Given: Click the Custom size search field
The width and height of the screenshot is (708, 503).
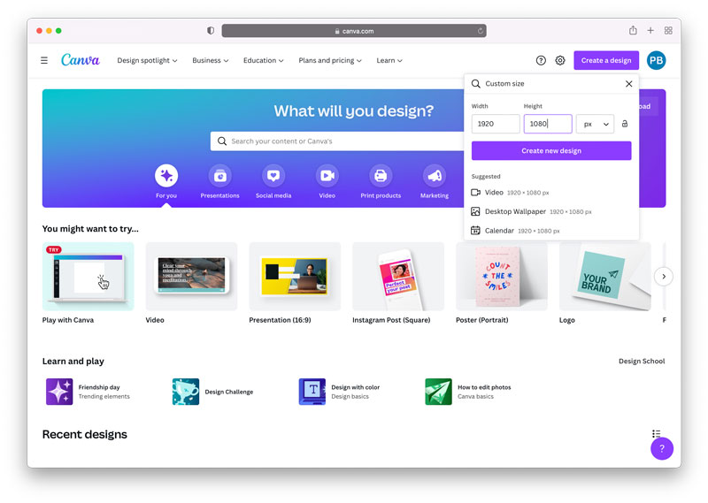Looking at the screenshot, I should (551, 84).
